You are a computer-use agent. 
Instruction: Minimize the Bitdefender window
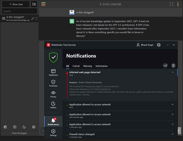point(168,45)
